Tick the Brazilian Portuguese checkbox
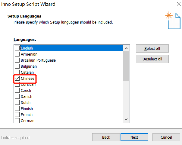 pos(17,60)
